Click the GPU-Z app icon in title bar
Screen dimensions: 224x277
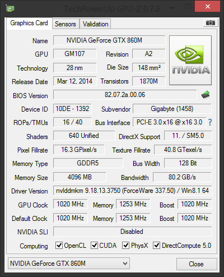10,8
